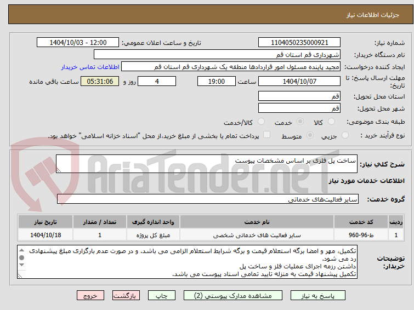414x310 pixels.
Task: Click the remaining days field showing 4
Action: [157, 81]
